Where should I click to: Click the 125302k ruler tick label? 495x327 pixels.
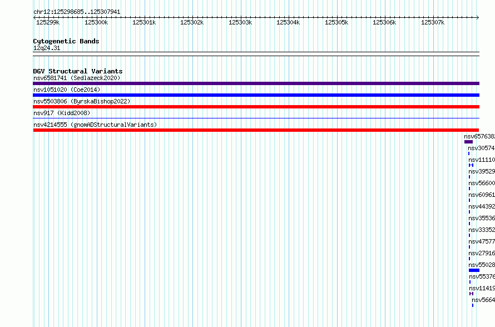[x=192, y=22]
